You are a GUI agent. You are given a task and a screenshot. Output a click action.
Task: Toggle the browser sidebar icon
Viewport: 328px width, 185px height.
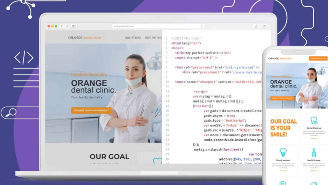[74, 26]
